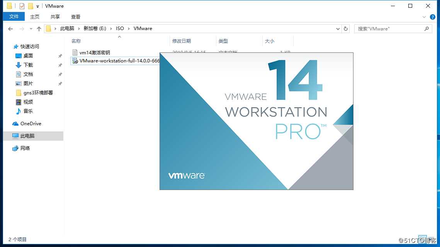Viewport: 440px width, 247px height.
Task: Sort by 类型 column header
Action: click(x=223, y=41)
